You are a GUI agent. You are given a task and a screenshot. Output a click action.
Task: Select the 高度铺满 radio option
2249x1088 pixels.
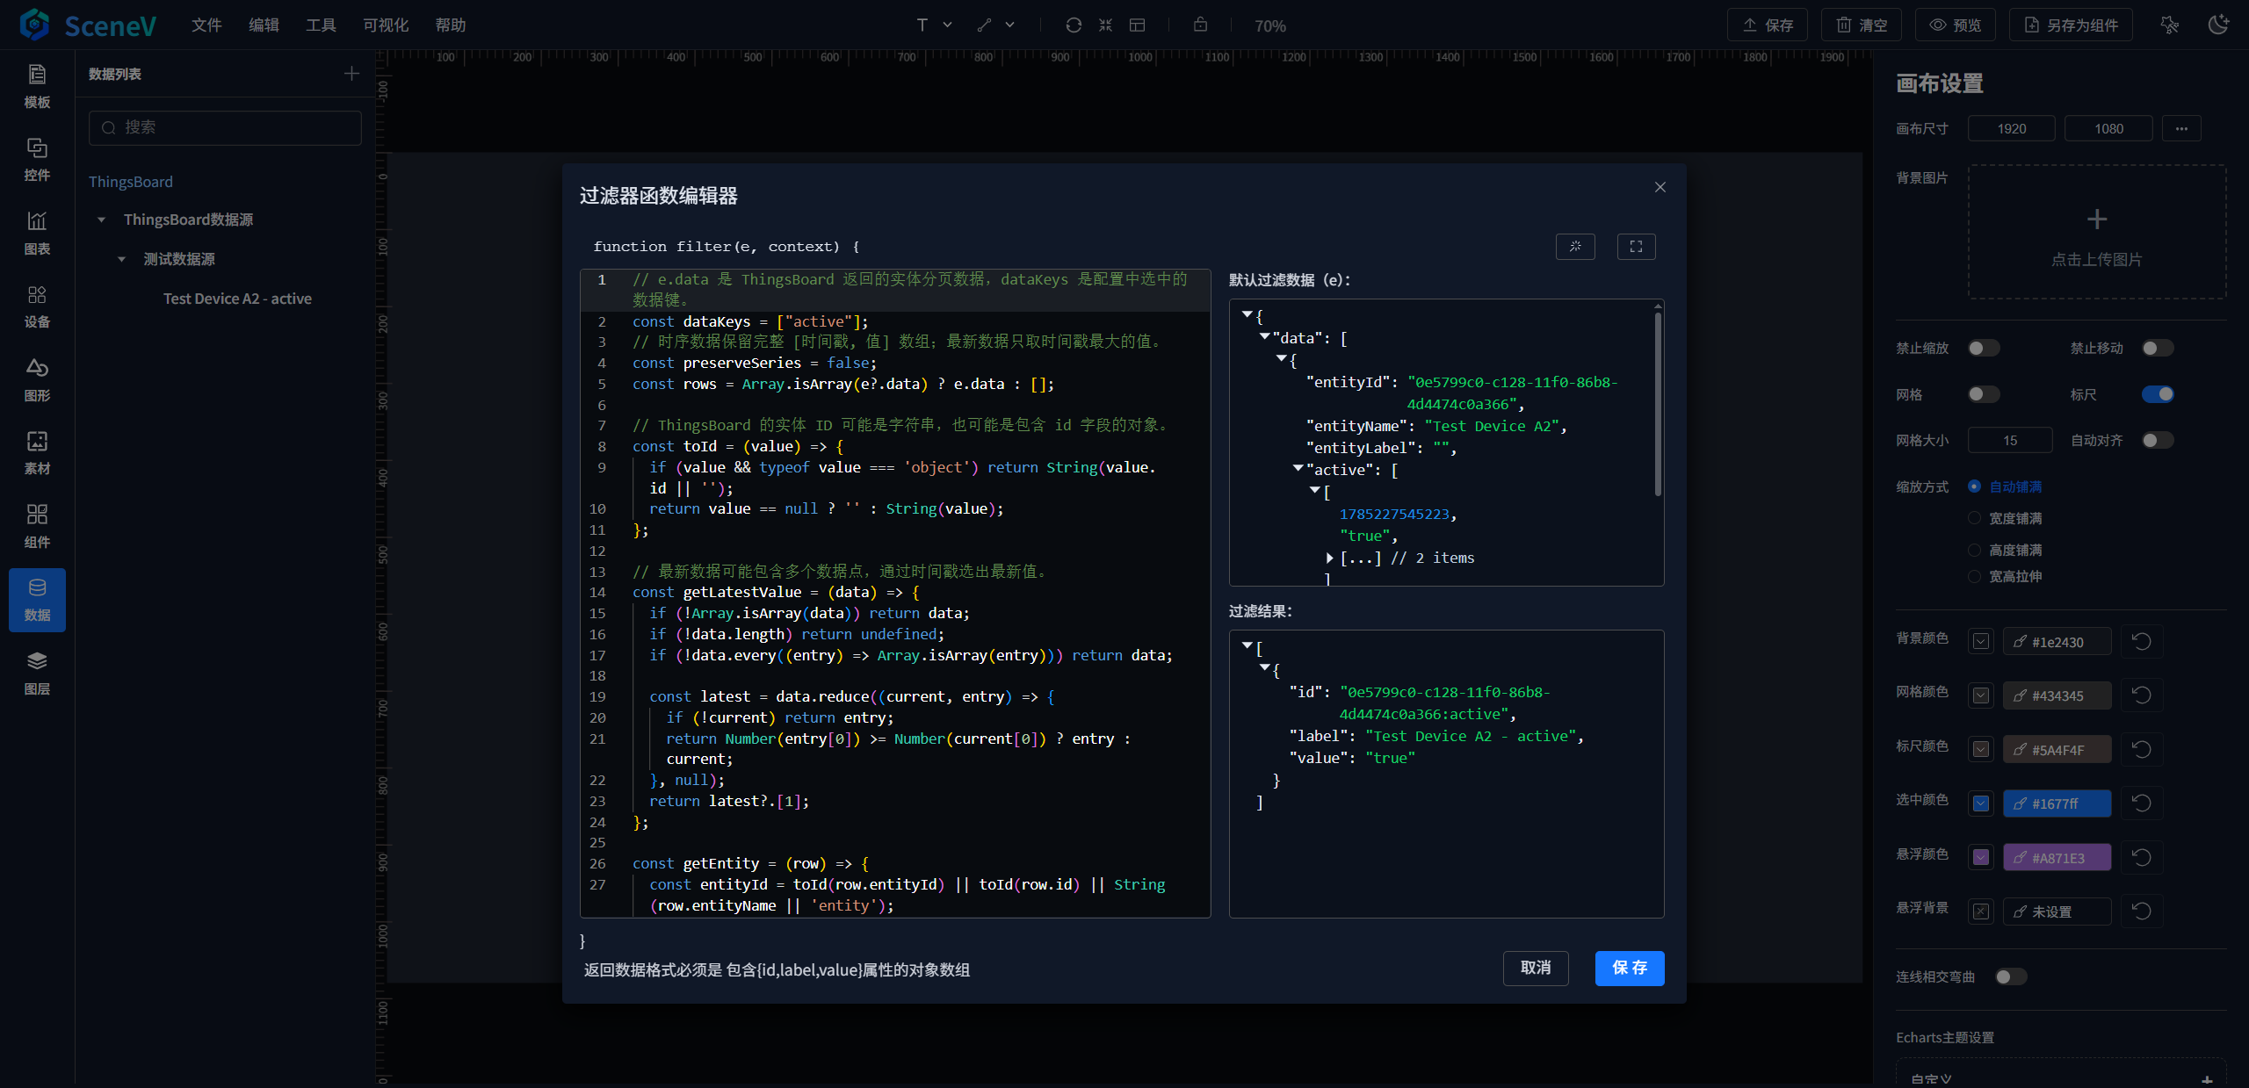point(1974,550)
